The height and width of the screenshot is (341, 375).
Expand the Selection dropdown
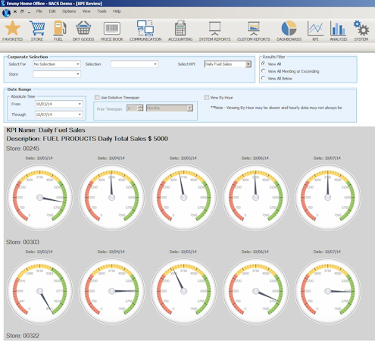tap(155, 64)
